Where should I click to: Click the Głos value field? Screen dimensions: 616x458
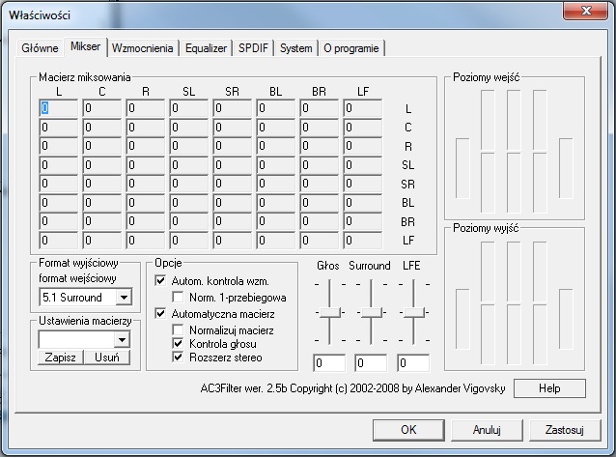point(329,363)
